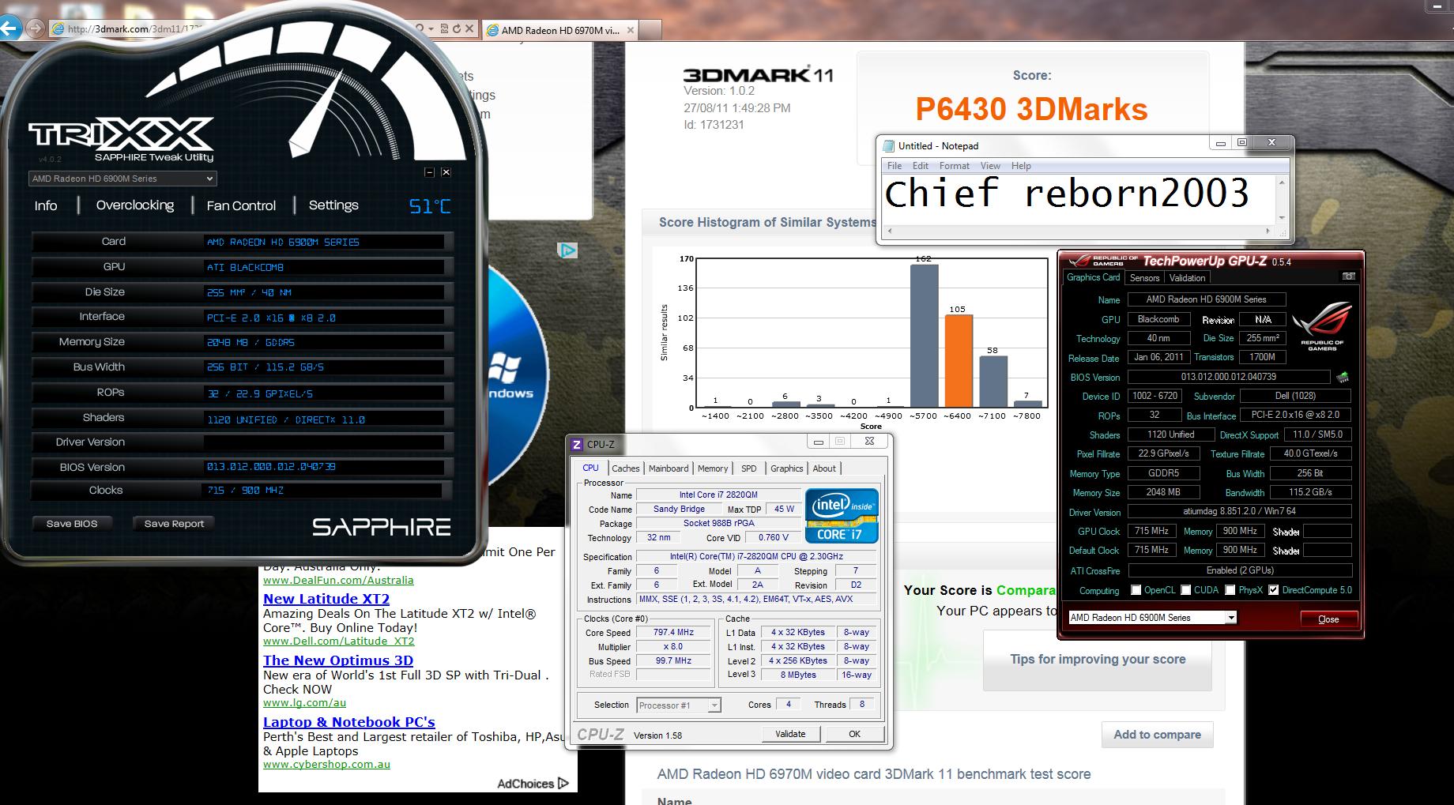The image size is (1454, 805).
Task: Open The New Optimus 3D ad link
Action: coord(338,660)
